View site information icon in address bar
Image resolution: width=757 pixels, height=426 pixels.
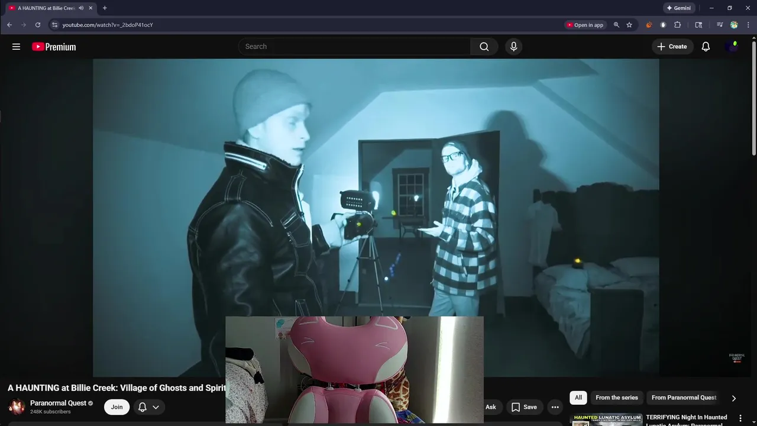[x=54, y=25]
